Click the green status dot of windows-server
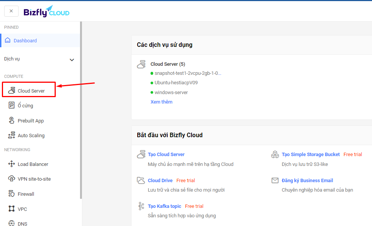372x226 pixels. [x=152, y=93]
